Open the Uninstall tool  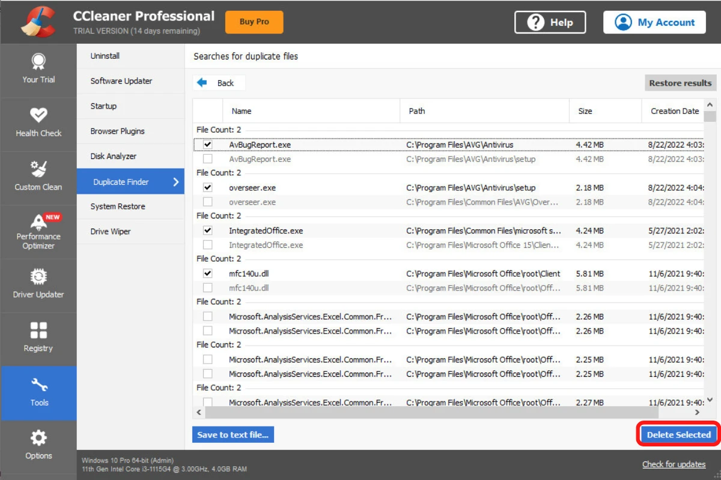tap(130, 56)
